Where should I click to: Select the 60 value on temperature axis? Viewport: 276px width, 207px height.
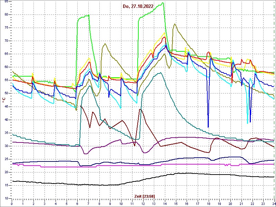[6, 67]
